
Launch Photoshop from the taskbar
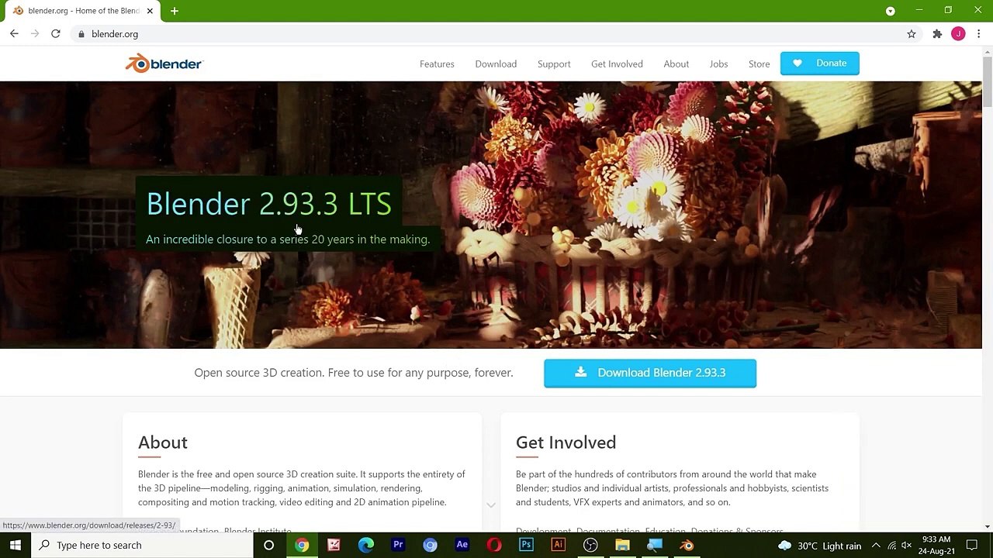pyautogui.click(x=526, y=545)
